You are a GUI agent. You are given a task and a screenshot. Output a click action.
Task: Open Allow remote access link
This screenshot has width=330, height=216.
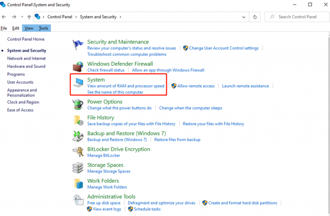click(196, 86)
